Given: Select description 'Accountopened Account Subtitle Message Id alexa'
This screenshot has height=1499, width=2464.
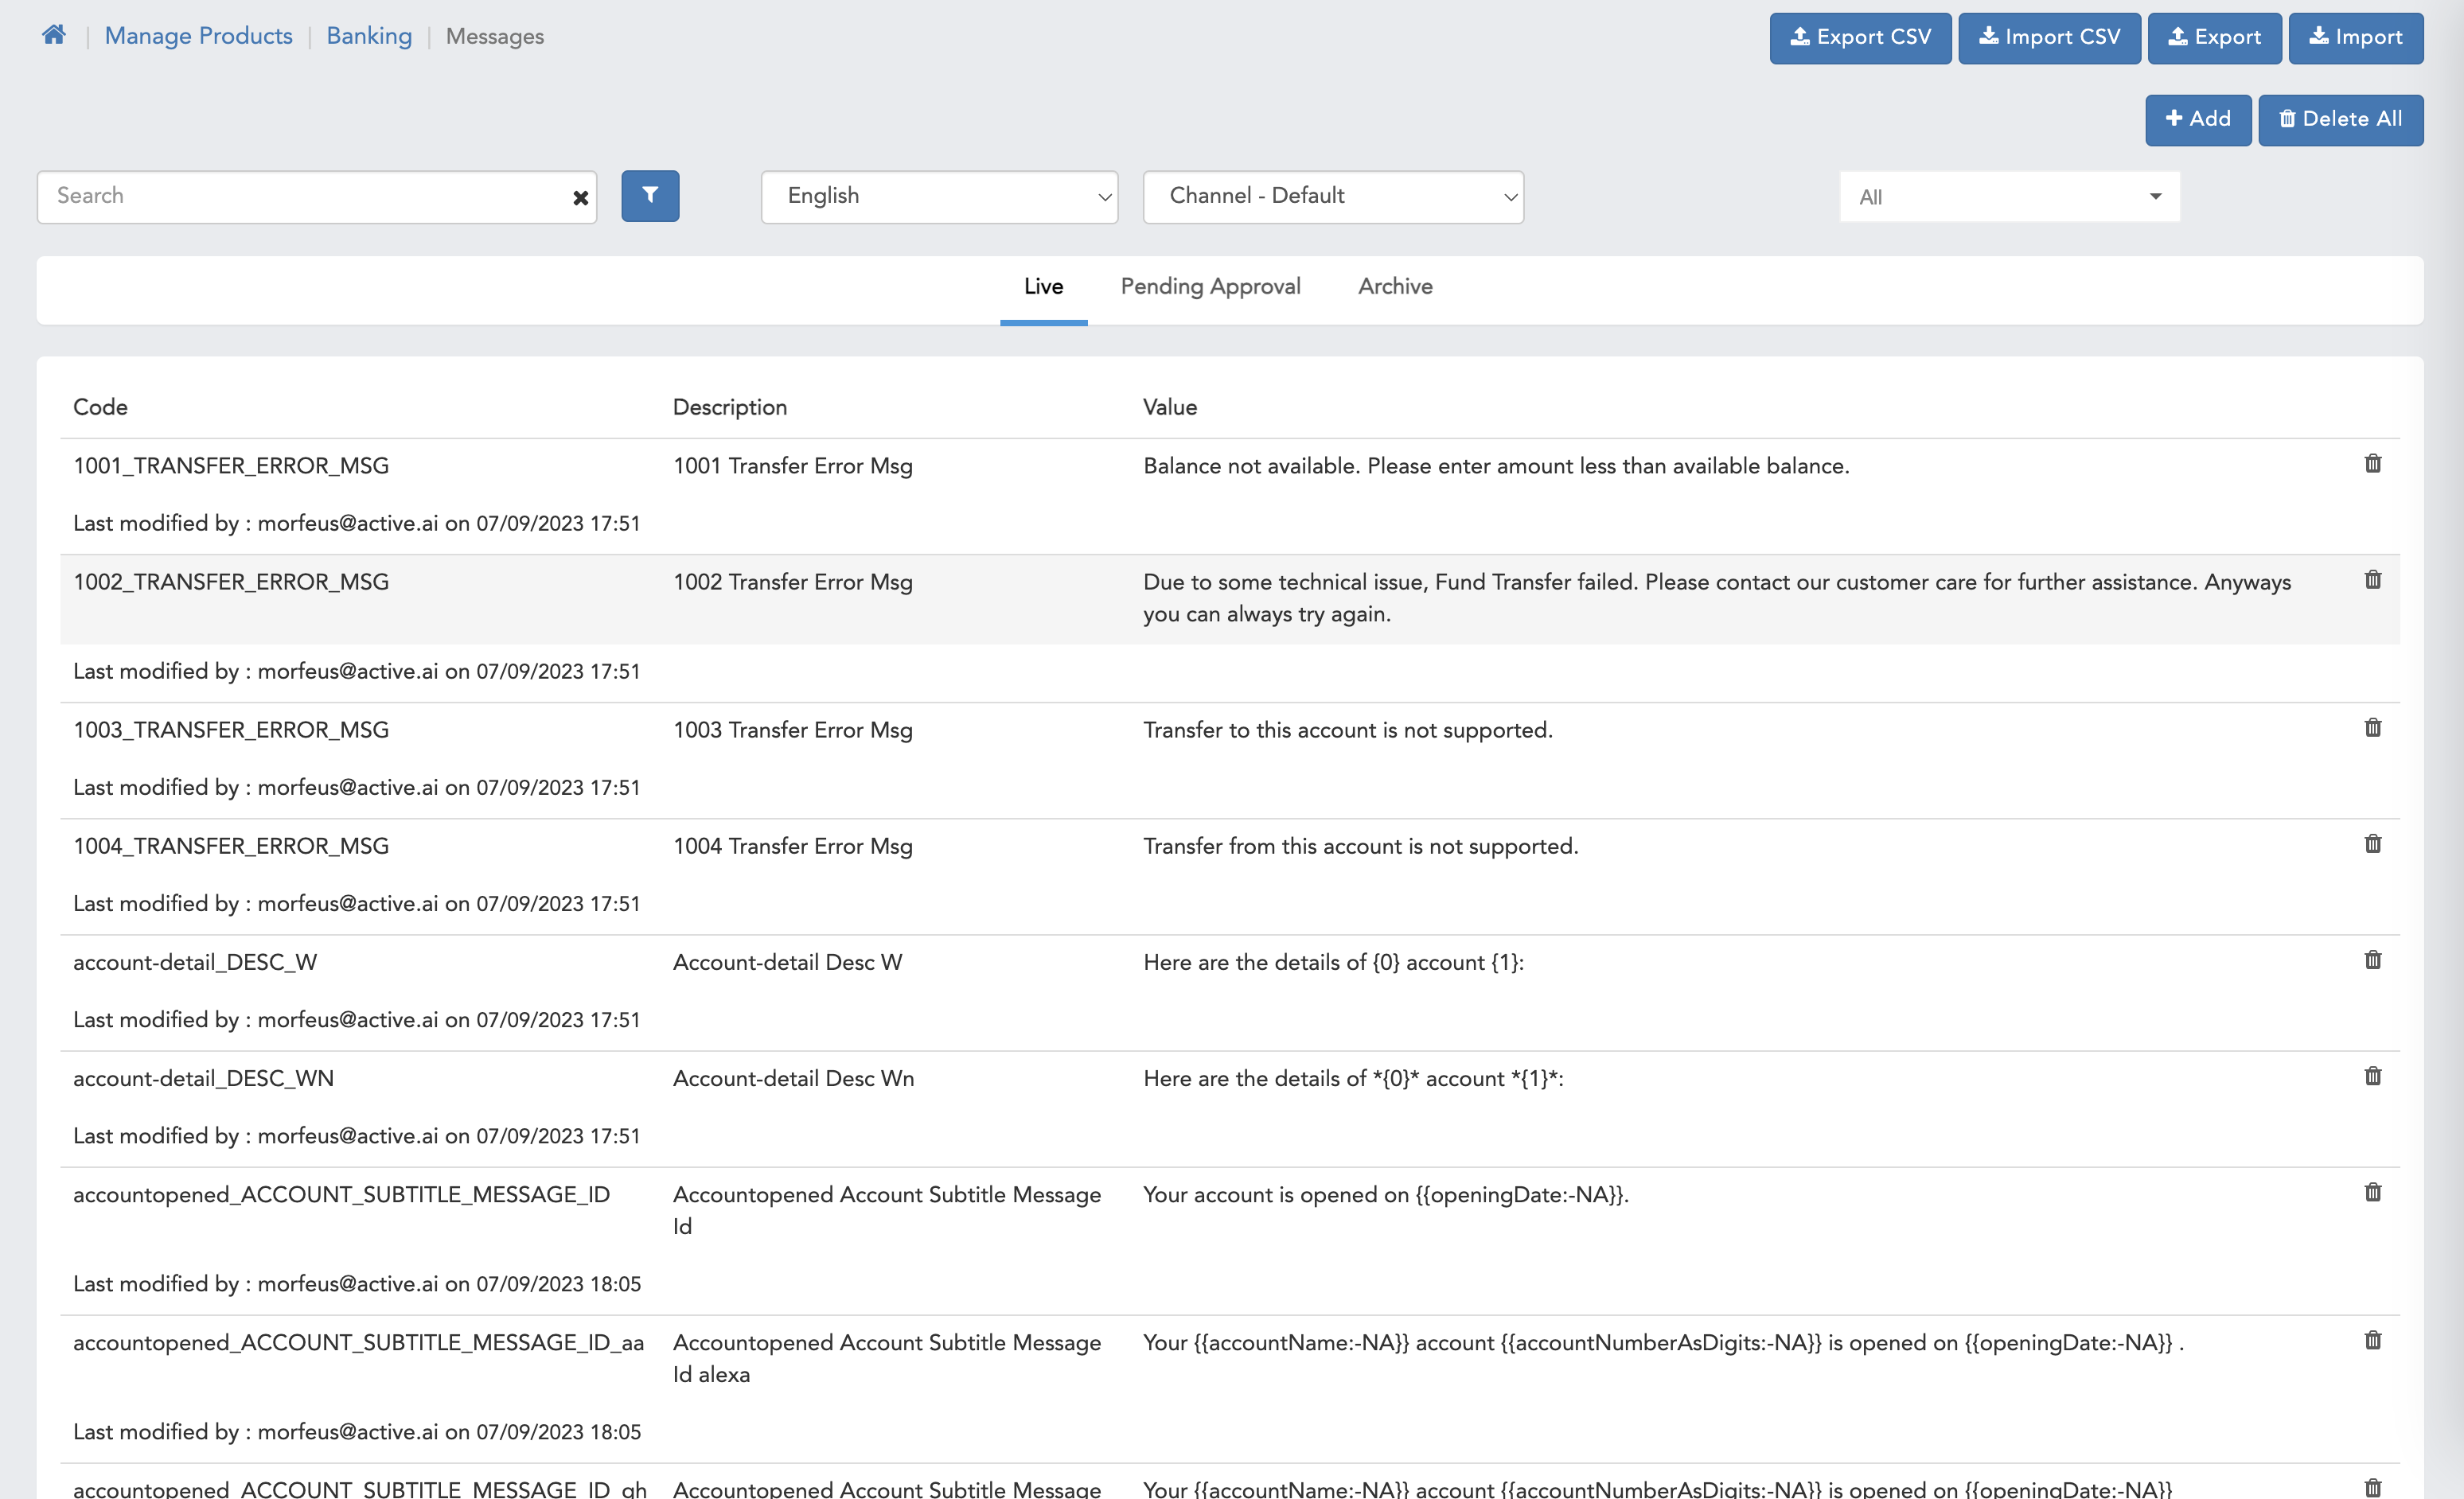Looking at the screenshot, I should click(886, 1358).
